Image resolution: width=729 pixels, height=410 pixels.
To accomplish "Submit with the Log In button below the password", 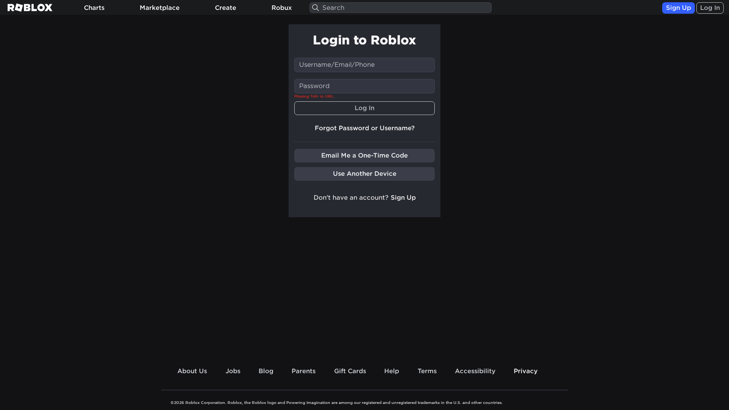I will (364, 108).
